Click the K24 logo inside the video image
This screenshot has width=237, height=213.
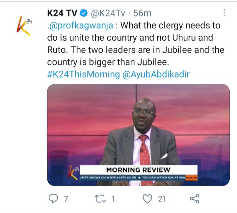tap(74, 172)
